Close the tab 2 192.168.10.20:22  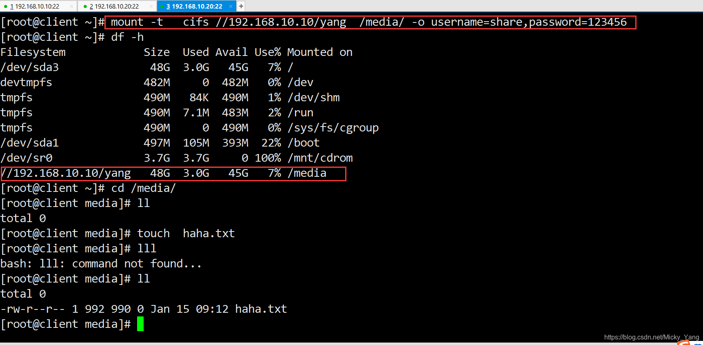tap(151, 6)
